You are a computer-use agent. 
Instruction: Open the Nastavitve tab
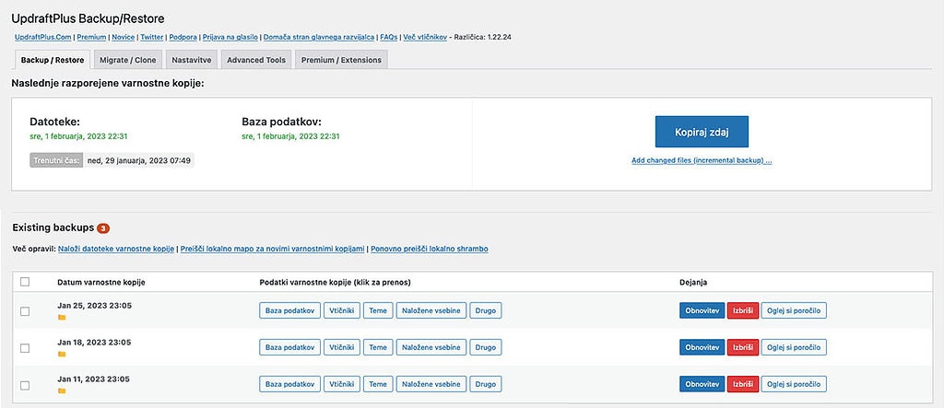(192, 60)
